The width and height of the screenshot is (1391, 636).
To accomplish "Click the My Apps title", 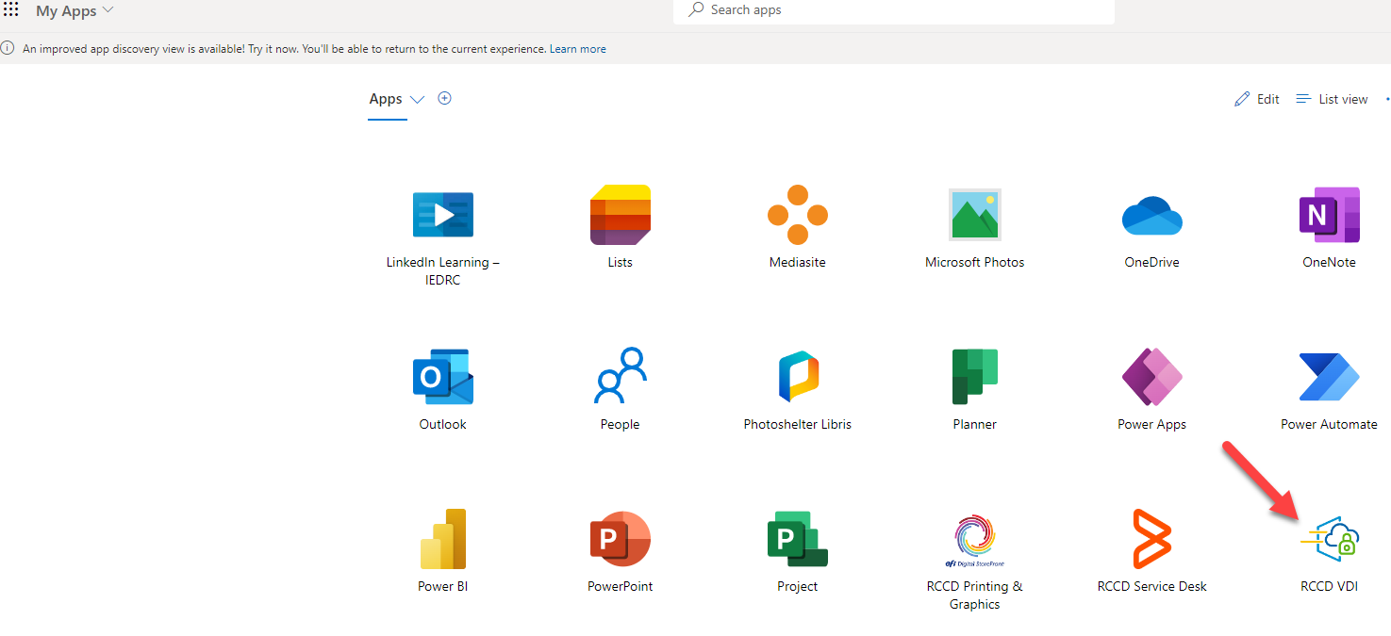I will 66,11.
